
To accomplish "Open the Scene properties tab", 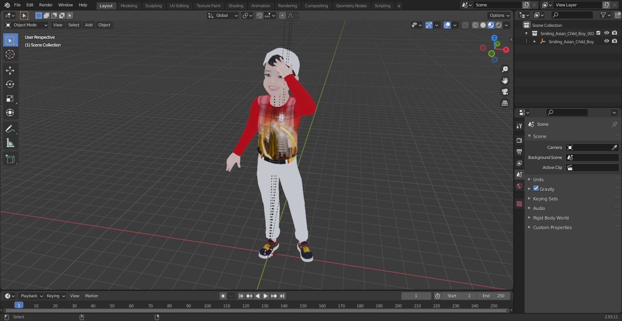I will pos(519,174).
